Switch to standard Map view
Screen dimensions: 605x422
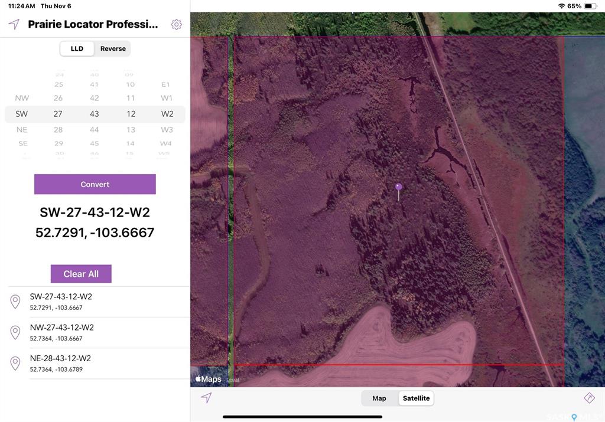(379, 398)
